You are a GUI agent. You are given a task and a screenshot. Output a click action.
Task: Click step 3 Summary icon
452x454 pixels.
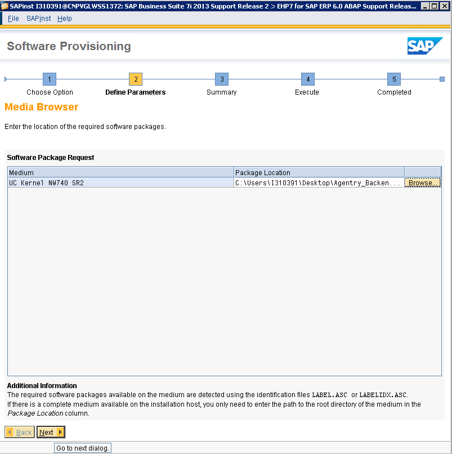[x=222, y=79]
